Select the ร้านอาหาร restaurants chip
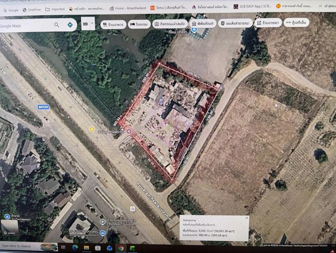The height and width of the screenshot is (253, 336). [113, 25]
